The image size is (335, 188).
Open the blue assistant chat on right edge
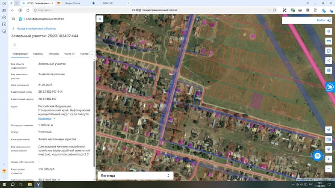(x=330, y=87)
